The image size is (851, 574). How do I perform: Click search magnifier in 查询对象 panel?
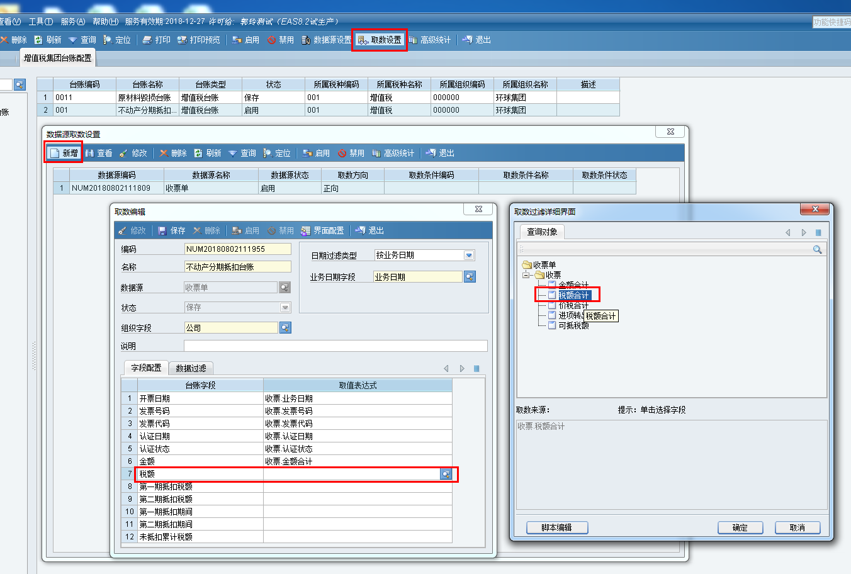[817, 250]
